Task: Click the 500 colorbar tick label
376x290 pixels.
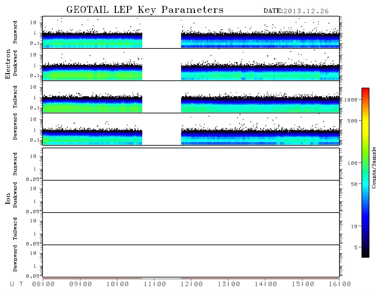Action: 352,121
